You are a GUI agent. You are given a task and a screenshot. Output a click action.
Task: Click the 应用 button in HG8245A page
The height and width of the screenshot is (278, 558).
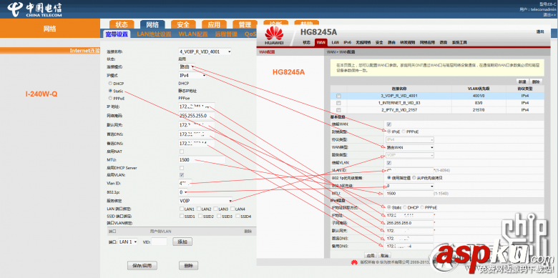pyautogui.click(x=371, y=256)
